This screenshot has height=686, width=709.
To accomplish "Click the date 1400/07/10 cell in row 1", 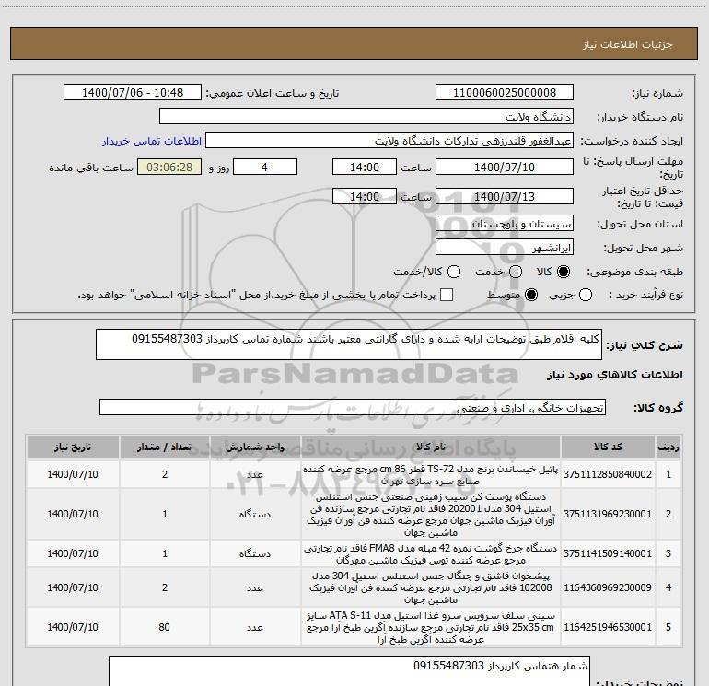I will click(x=73, y=474).
